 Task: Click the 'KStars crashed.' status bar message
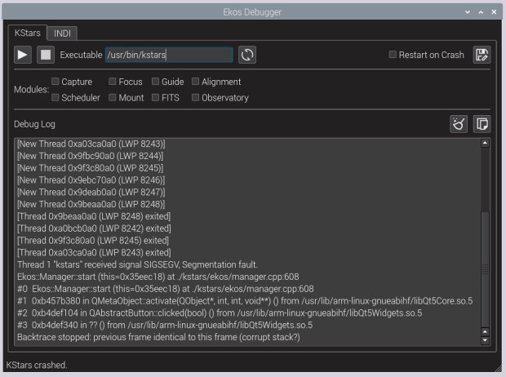point(37,365)
